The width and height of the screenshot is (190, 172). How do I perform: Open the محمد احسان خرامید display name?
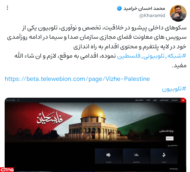click(x=144, y=8)
